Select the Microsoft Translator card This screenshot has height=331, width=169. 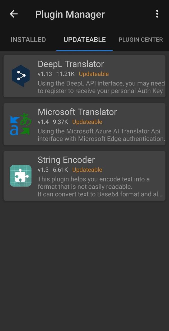[x=84, y=124]
